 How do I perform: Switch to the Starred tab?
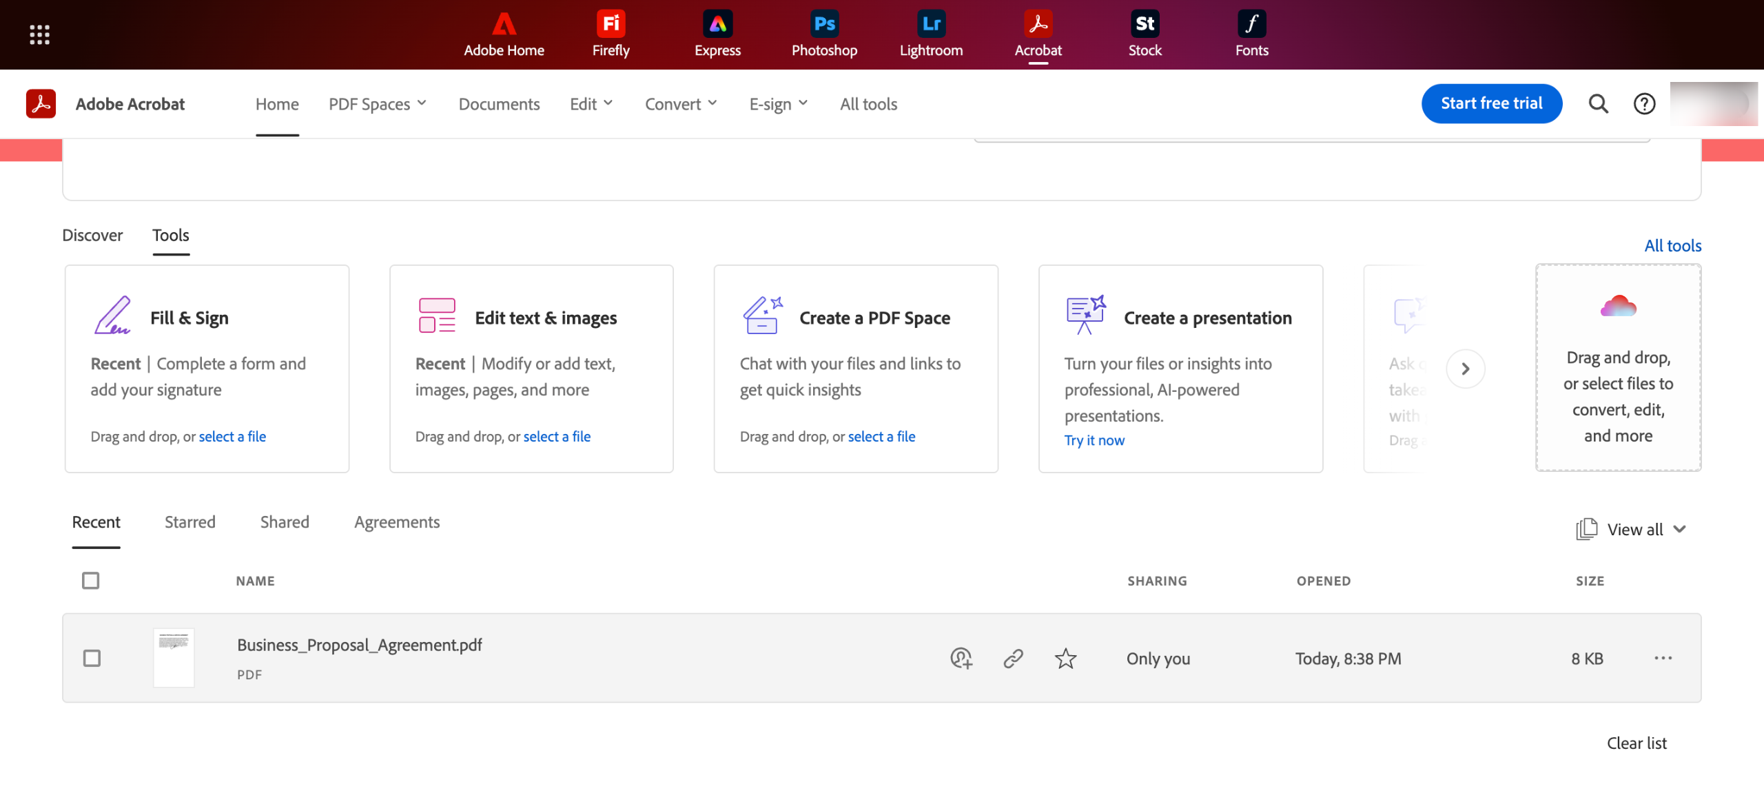pos(190,522)
